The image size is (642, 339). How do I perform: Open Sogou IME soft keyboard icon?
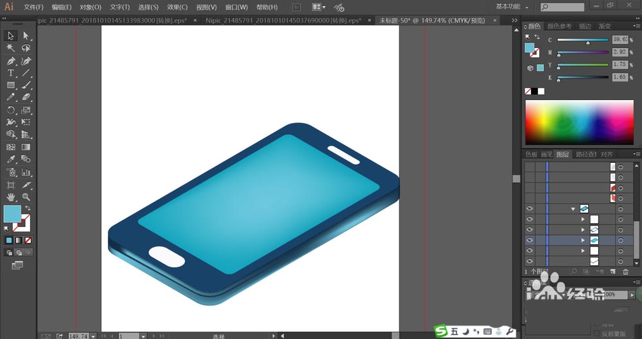(487, 331)
